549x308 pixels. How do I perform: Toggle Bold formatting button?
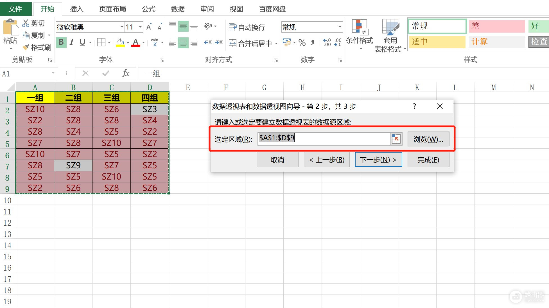(x=61, y=42)
